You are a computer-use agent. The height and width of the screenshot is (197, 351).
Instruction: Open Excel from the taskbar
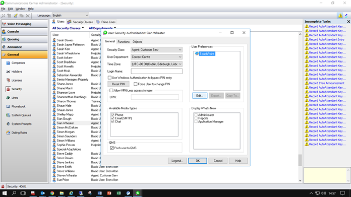click(x=119, y=193)
